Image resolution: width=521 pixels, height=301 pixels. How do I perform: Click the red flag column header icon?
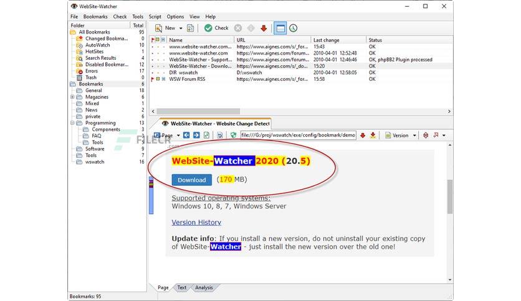[153, 40]
